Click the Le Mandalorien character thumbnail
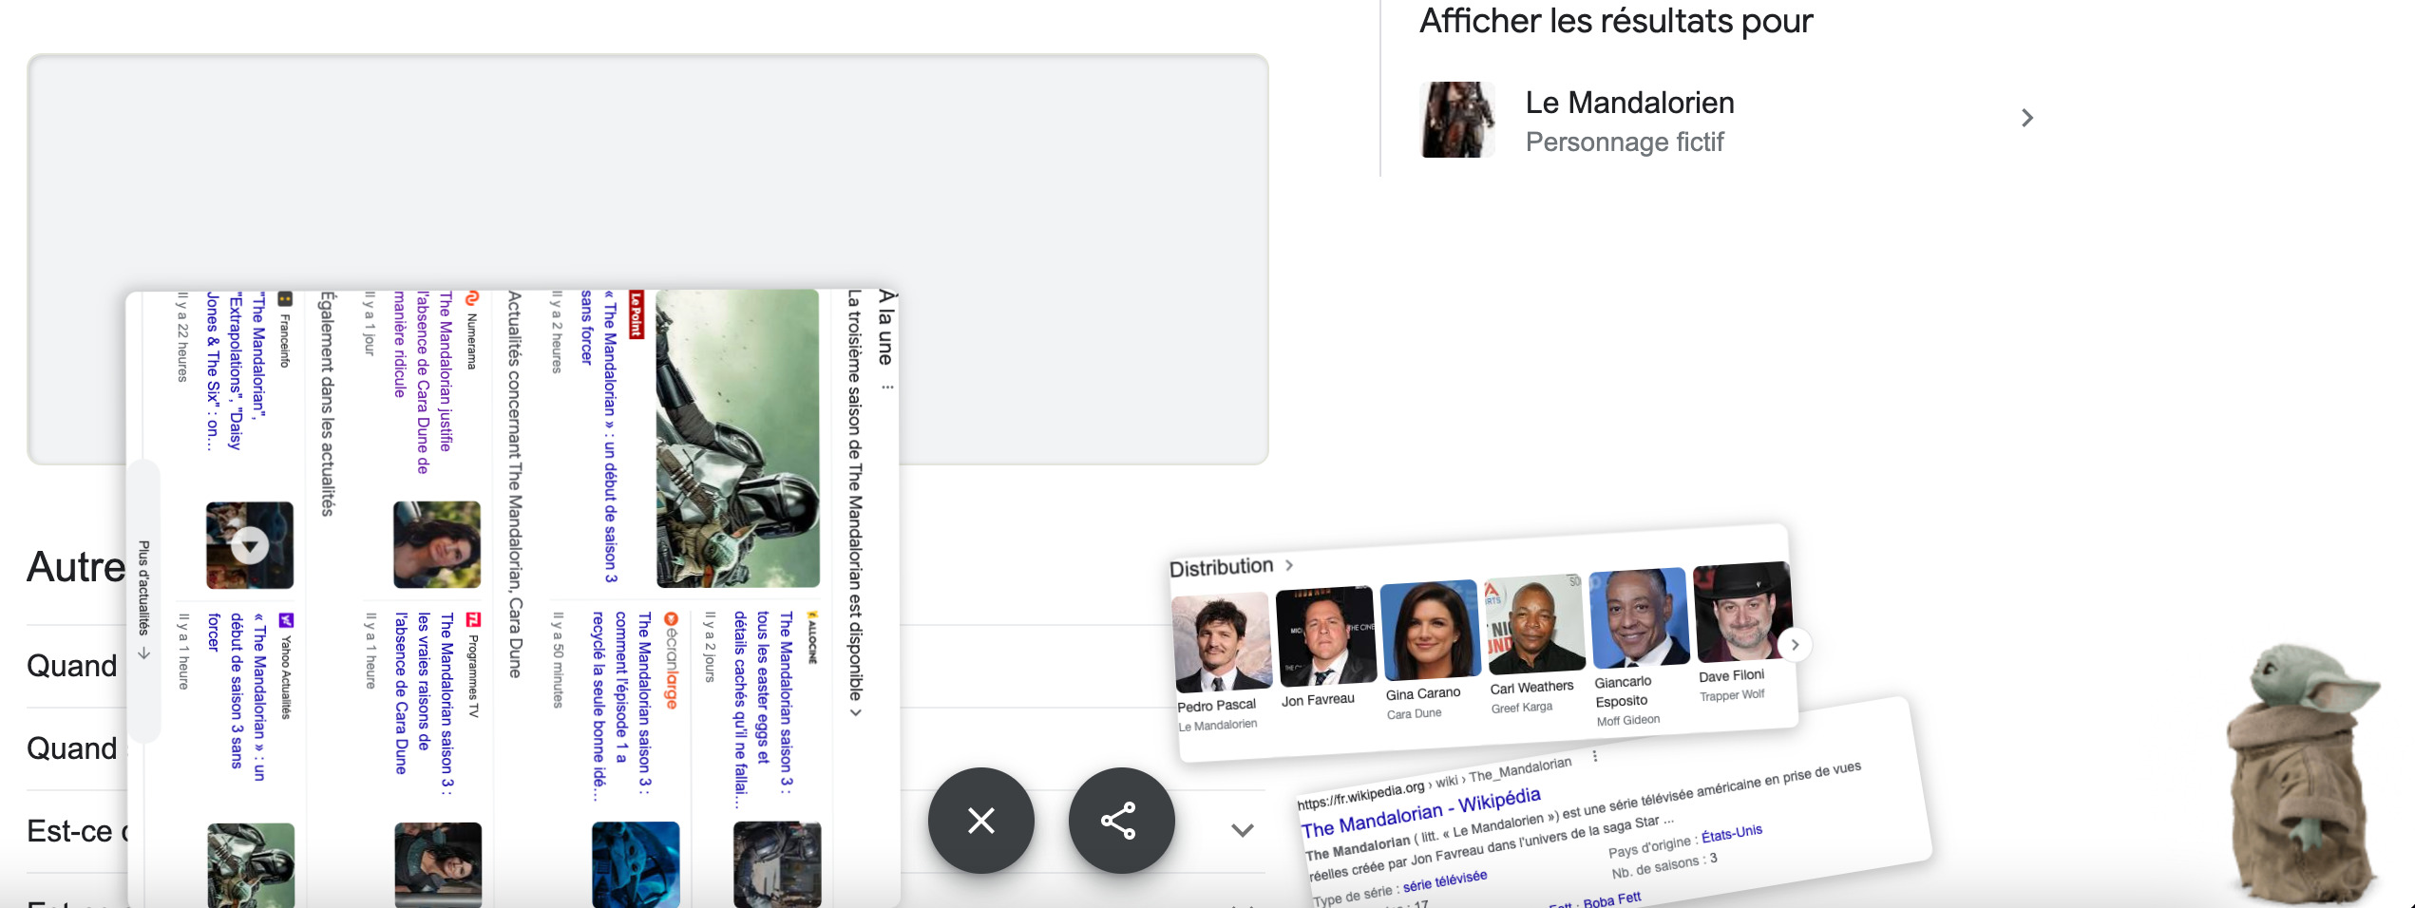 point(1457,120)
